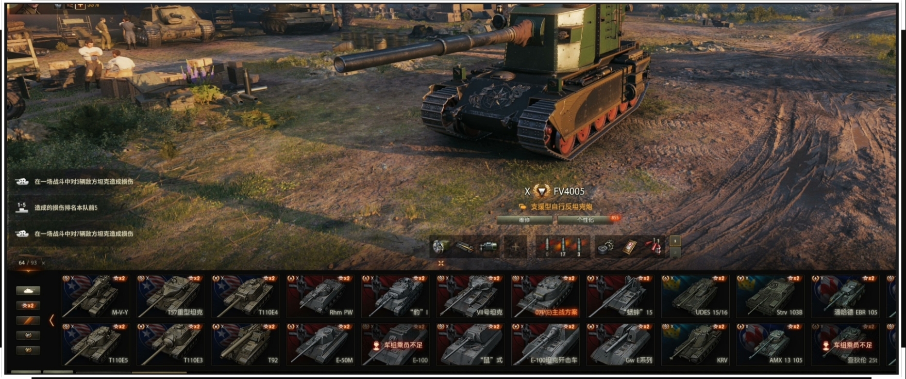Toggle the orange stripe carousel filter

[28, 320]
